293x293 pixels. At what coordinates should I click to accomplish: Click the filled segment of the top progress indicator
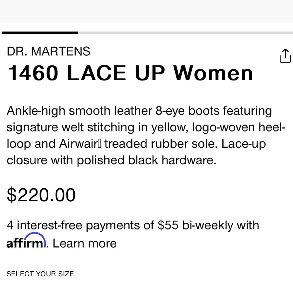(40, 32)
